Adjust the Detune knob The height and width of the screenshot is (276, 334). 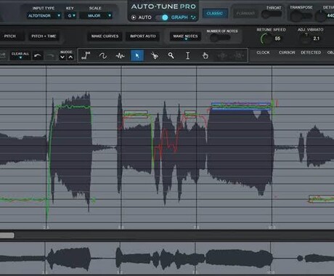click(x=321, y=16)
